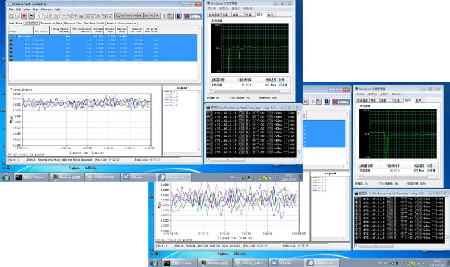The height and width of the screenshot is (267, 450).
Task: Switch to the Transaction Rate tab
Action: pos(51,23)
